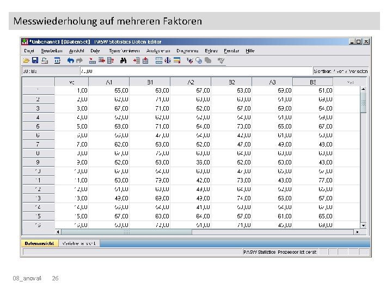Select row header 7
392x294 pixels.
(x=38, y=144)
